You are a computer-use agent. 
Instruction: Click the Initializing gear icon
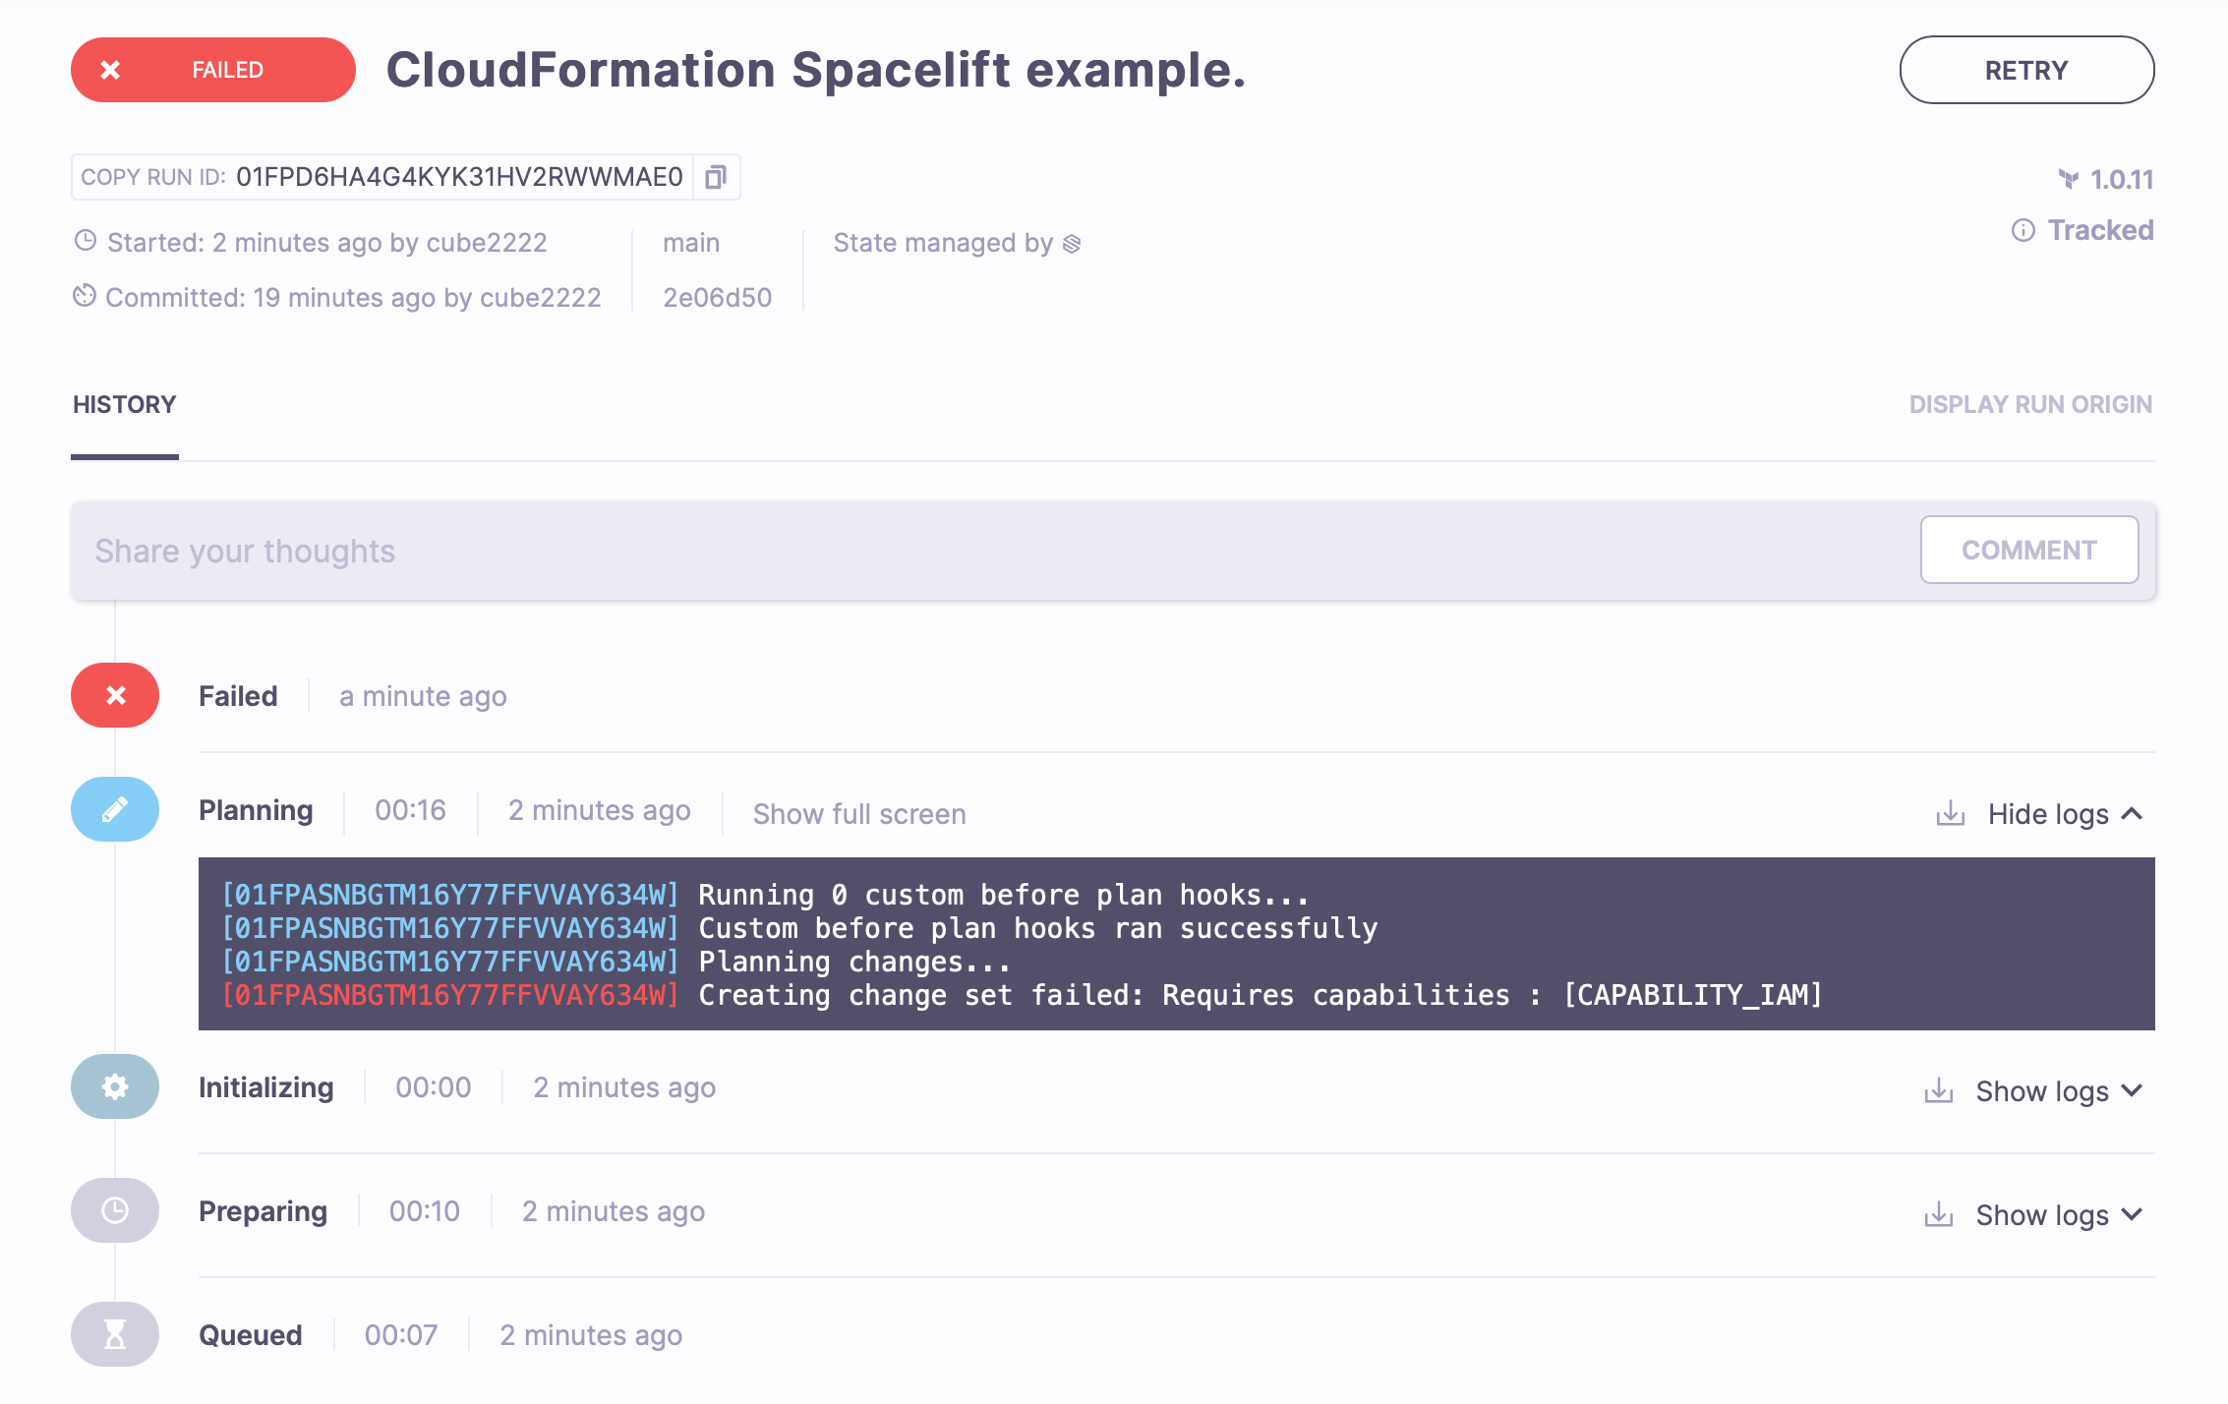[x=113, y=1087]
